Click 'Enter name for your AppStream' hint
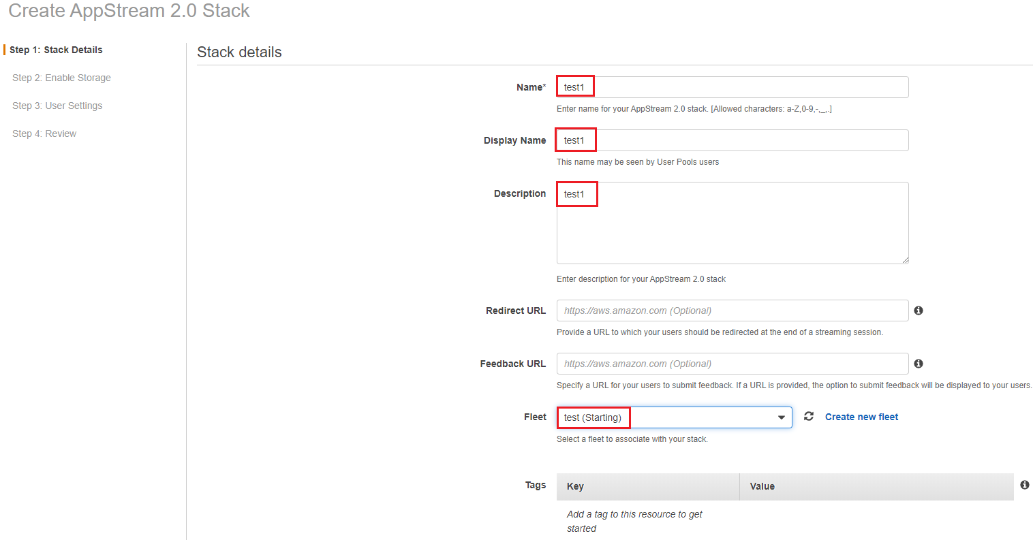 (694, 109)
